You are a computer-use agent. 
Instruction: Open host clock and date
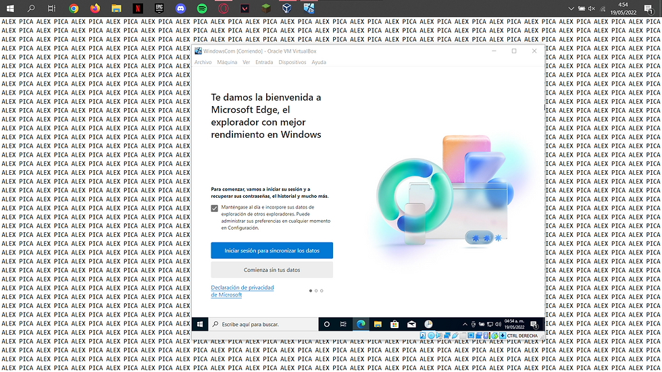point(623,8)
